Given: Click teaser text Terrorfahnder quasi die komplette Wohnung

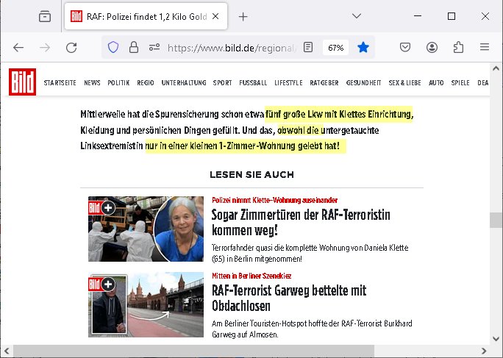Looking at the screenshot, I should tap(310, 253).
